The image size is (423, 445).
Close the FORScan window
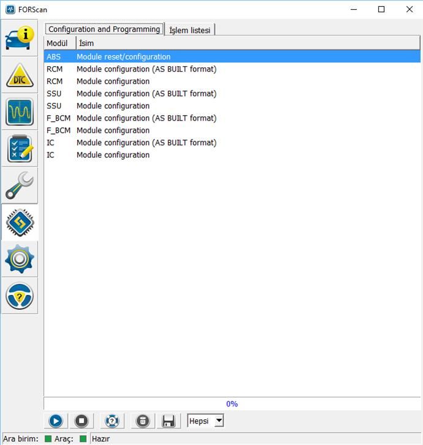[410, 9]
